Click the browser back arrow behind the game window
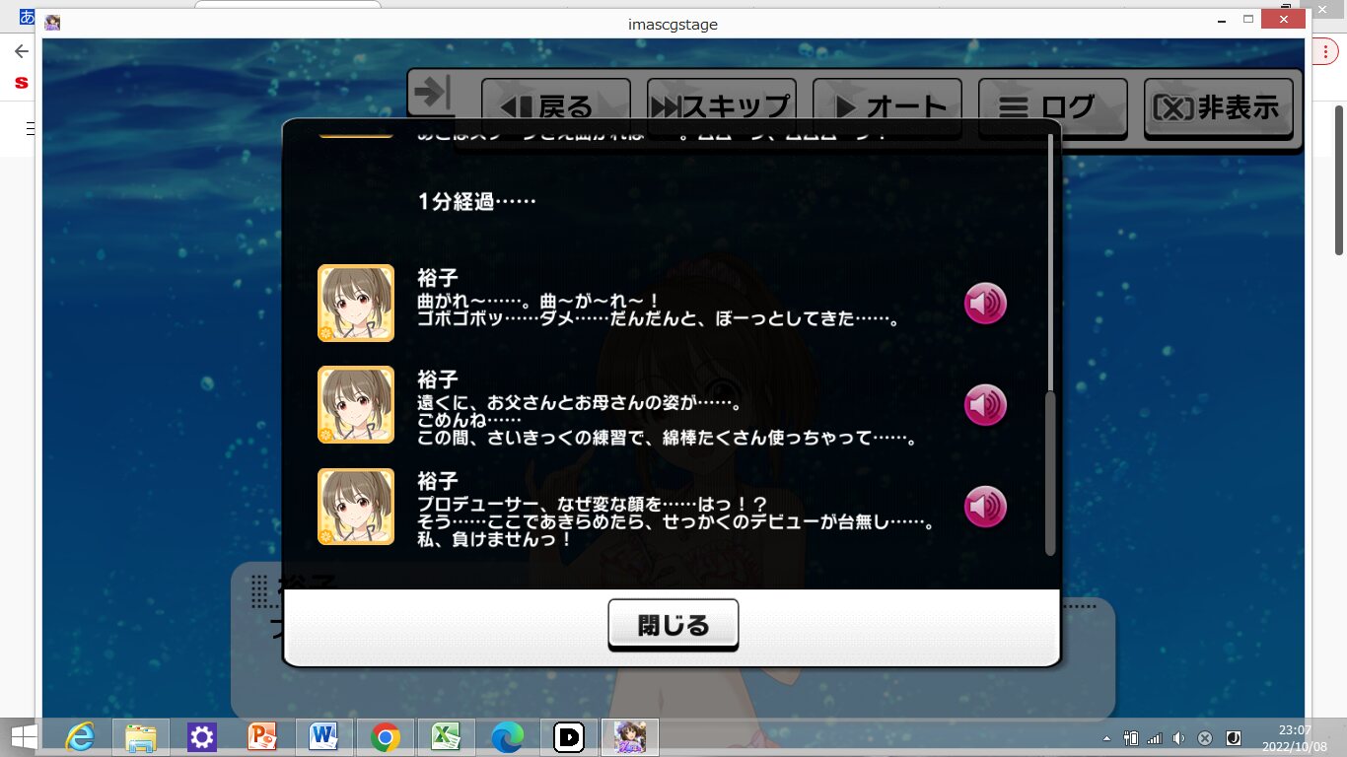The width and height of the screenshot is (1347, 757). click(x=21, y=51)
